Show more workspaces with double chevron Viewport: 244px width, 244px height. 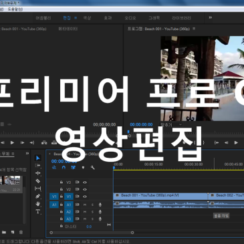(x=210, y=17)
